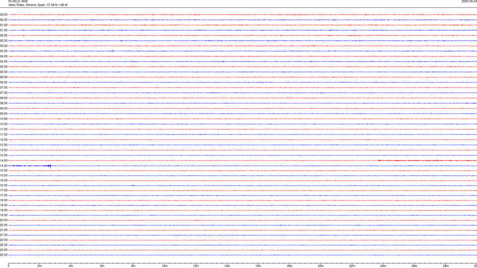Select the 18:30 time label
The image size is (477, 268).
click(3, 205)
